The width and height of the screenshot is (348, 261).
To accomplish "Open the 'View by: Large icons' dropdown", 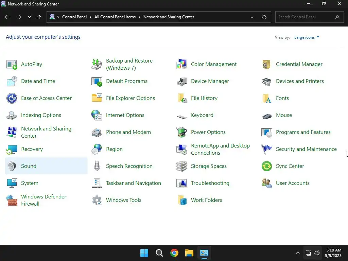I will (x=307, y=37).
